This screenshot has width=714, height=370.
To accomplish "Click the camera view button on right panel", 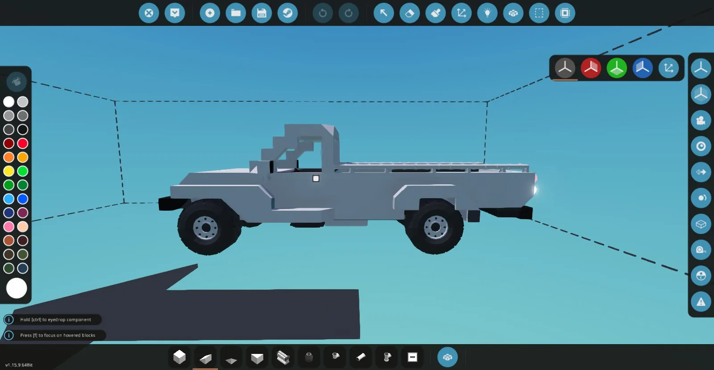I will (701, 121).
